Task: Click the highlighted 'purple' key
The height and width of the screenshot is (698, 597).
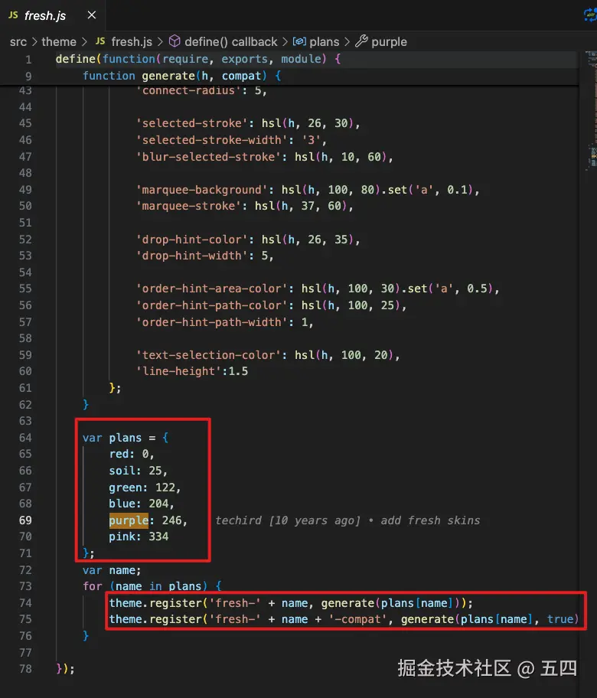Action: tap(129, 520)
